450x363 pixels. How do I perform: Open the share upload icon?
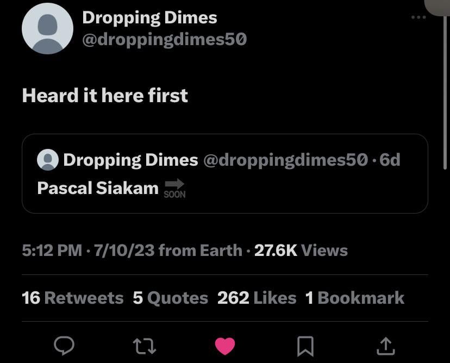click(385, 345)
